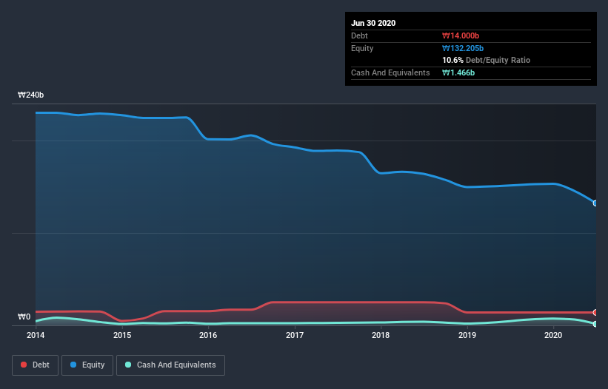Click the Equity row label in tooltip
The height and width of the screenshot is (389, 608).
[x=362, y=48]
